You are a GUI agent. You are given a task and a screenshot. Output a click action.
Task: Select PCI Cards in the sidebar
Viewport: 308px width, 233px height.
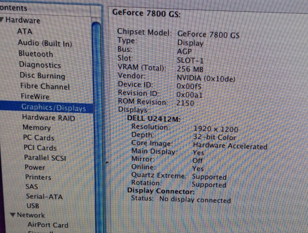pyautogui.click(x=40, y=148)
